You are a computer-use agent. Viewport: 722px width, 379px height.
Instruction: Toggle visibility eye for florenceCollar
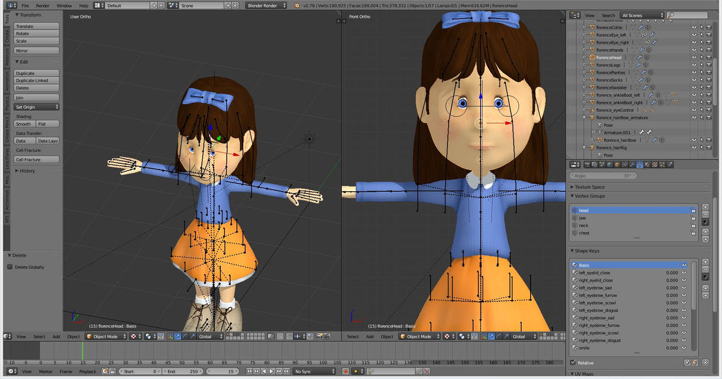point(694,27)
